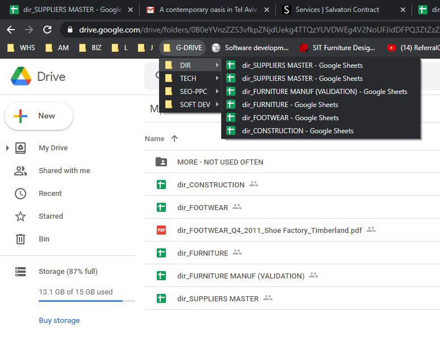
Task: Select dir_FOOTWEAR - Google Sheets bookmark entry
Action: point(290,118)
